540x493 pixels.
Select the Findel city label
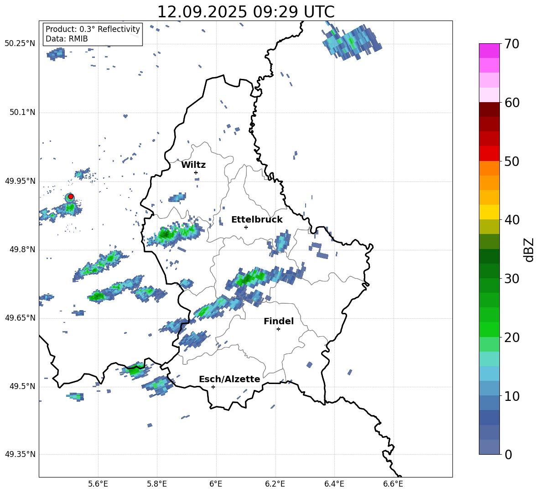click(279, 321)
